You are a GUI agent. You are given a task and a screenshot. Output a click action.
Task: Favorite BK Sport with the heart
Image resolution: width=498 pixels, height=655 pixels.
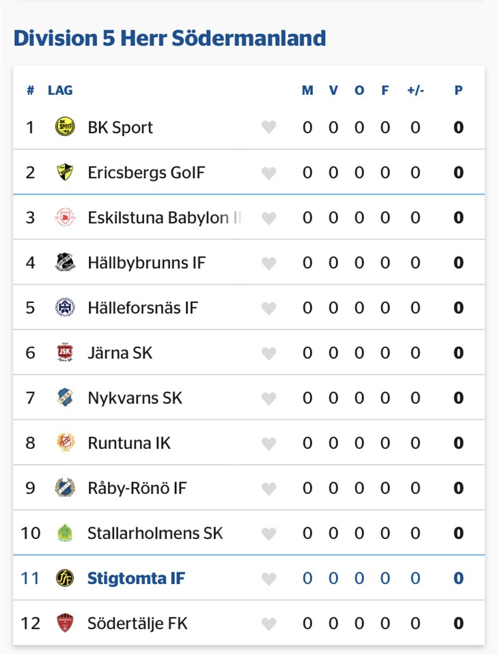(269, 128)
